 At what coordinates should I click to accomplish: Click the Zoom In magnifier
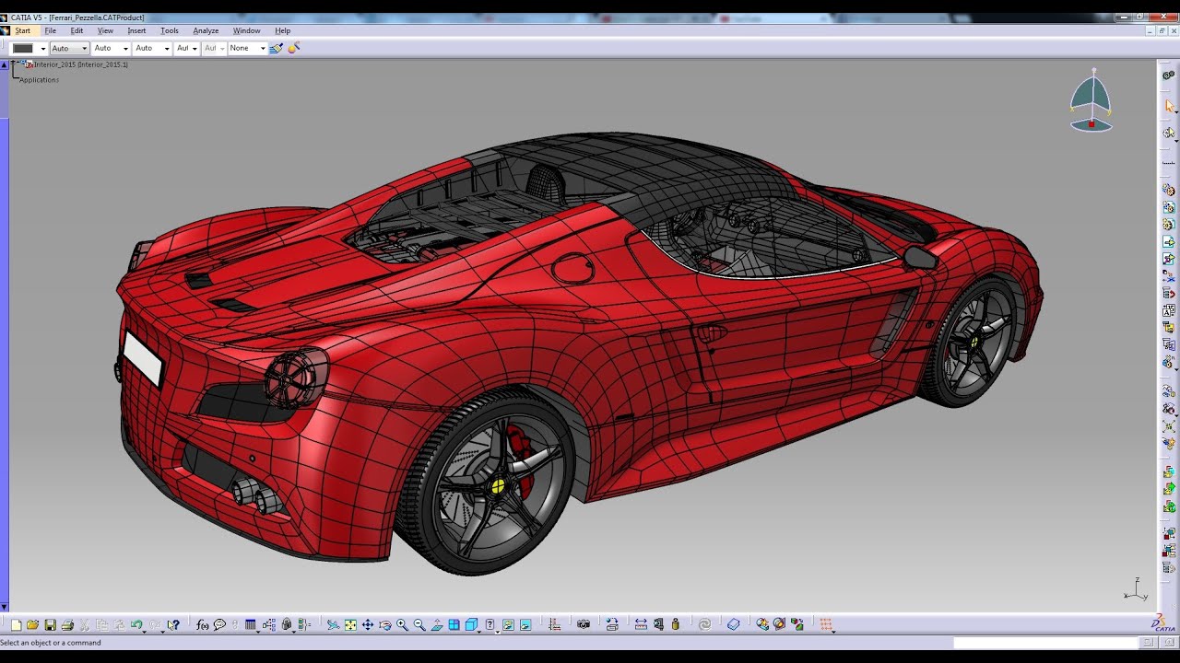pyautogui.click(x=402, y=624)
